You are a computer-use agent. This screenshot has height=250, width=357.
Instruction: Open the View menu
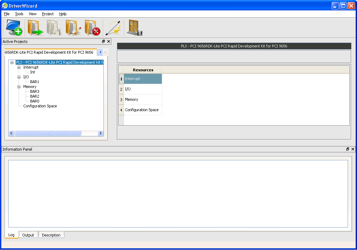(x=33, y=14)
